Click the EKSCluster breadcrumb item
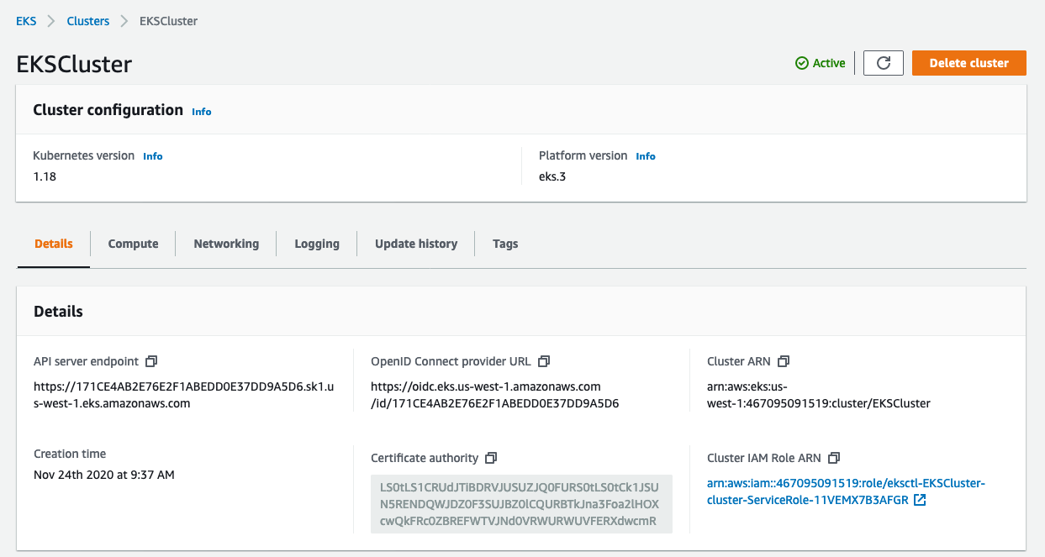Viewport: 1045px width, 557px height. point(169,21)
